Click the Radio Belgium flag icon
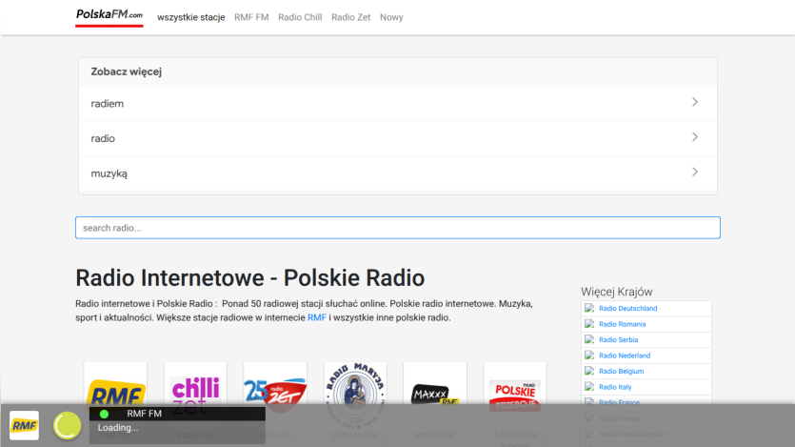The image size is (795, 447). pos(589,371)
